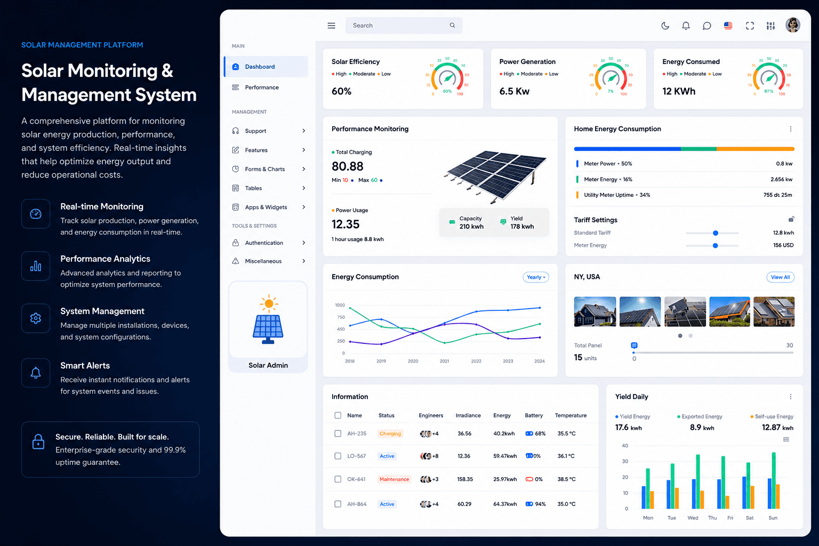This screenshot has height=546, width=819.
Task: Go to second carousel page dot
Action: pyautogui.click(x=690, y=336)
